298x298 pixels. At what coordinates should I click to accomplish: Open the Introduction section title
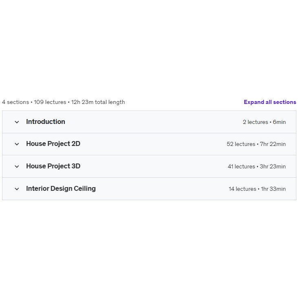[46, 122]
